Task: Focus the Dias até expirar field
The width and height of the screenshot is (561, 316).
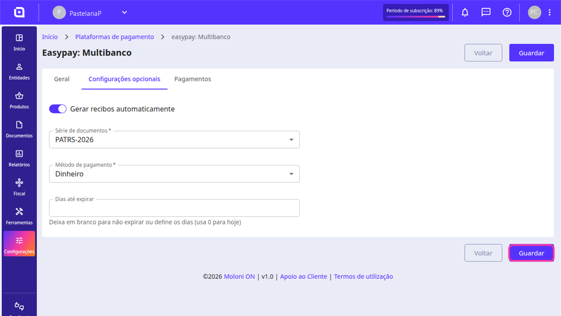Action: pyautogui.click(x=174, y=208)
